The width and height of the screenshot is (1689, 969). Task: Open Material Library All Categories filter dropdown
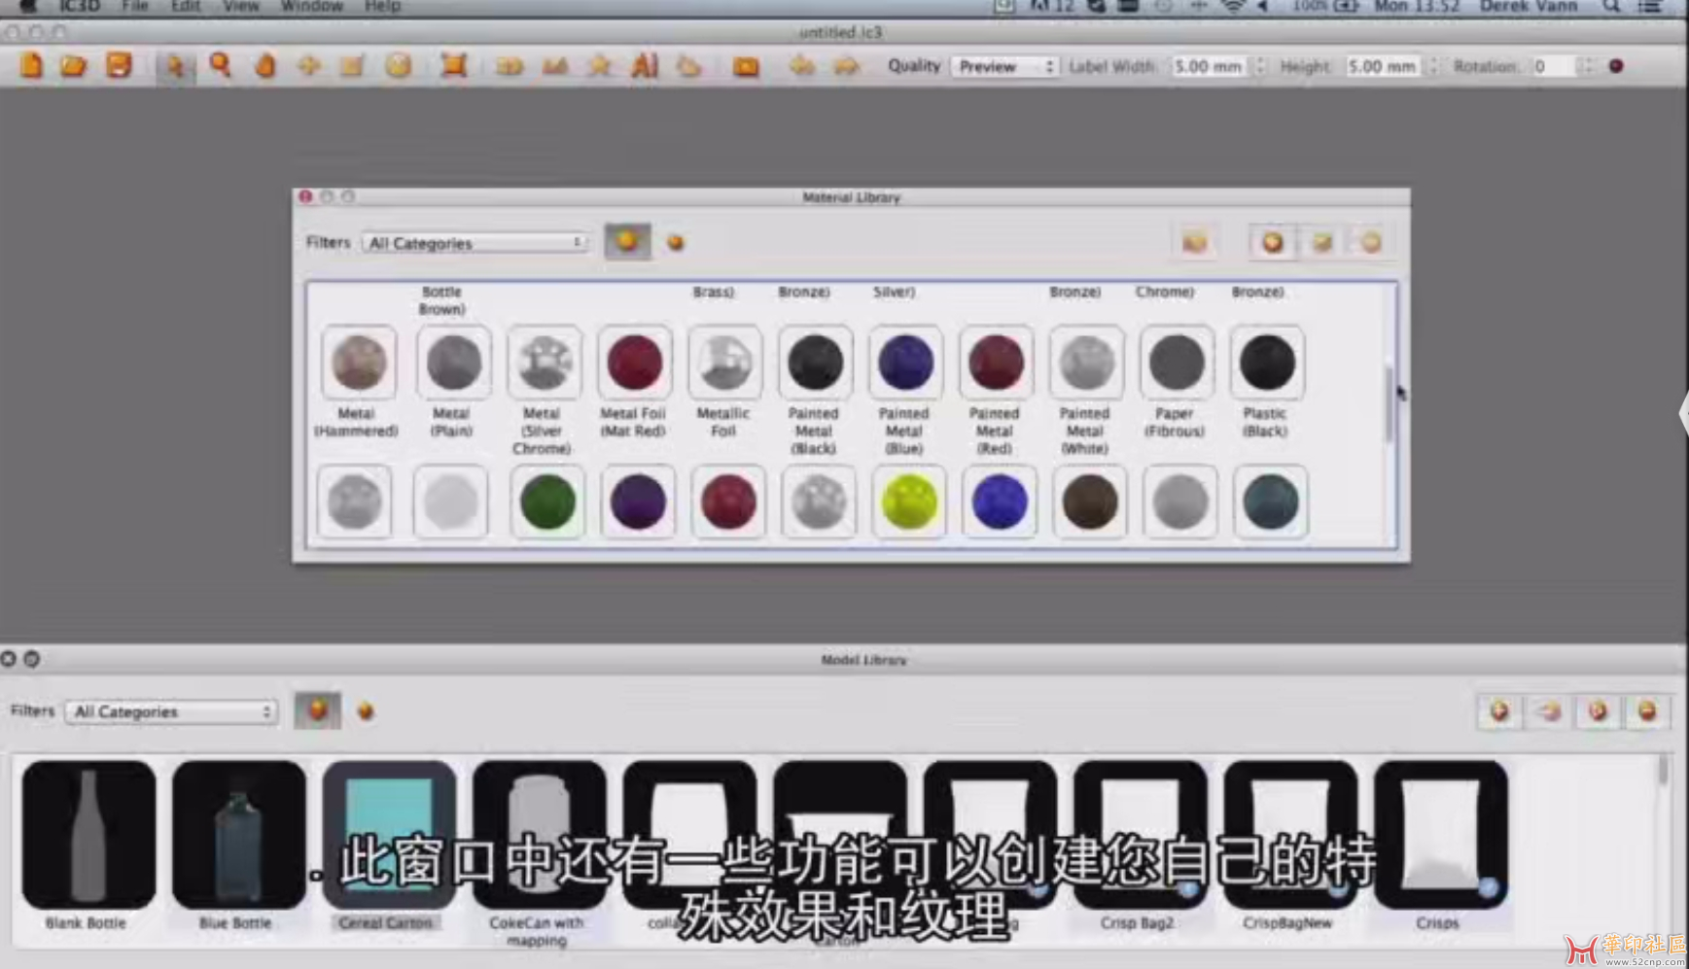475,243
